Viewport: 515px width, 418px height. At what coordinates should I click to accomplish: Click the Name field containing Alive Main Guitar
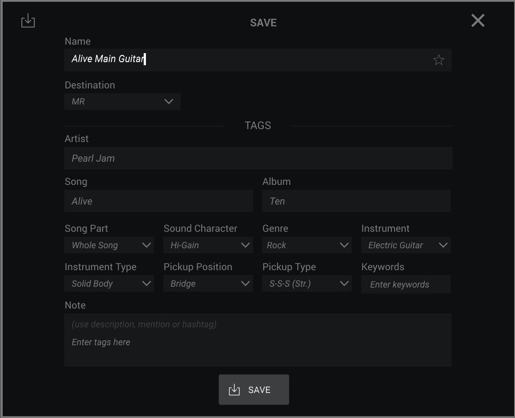258,60
